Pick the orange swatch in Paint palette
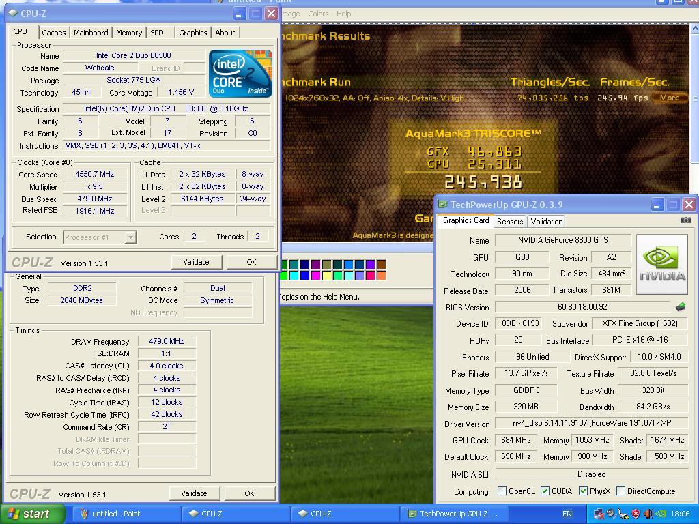This screenshot has width=699, height=524. tap(381, 276)
